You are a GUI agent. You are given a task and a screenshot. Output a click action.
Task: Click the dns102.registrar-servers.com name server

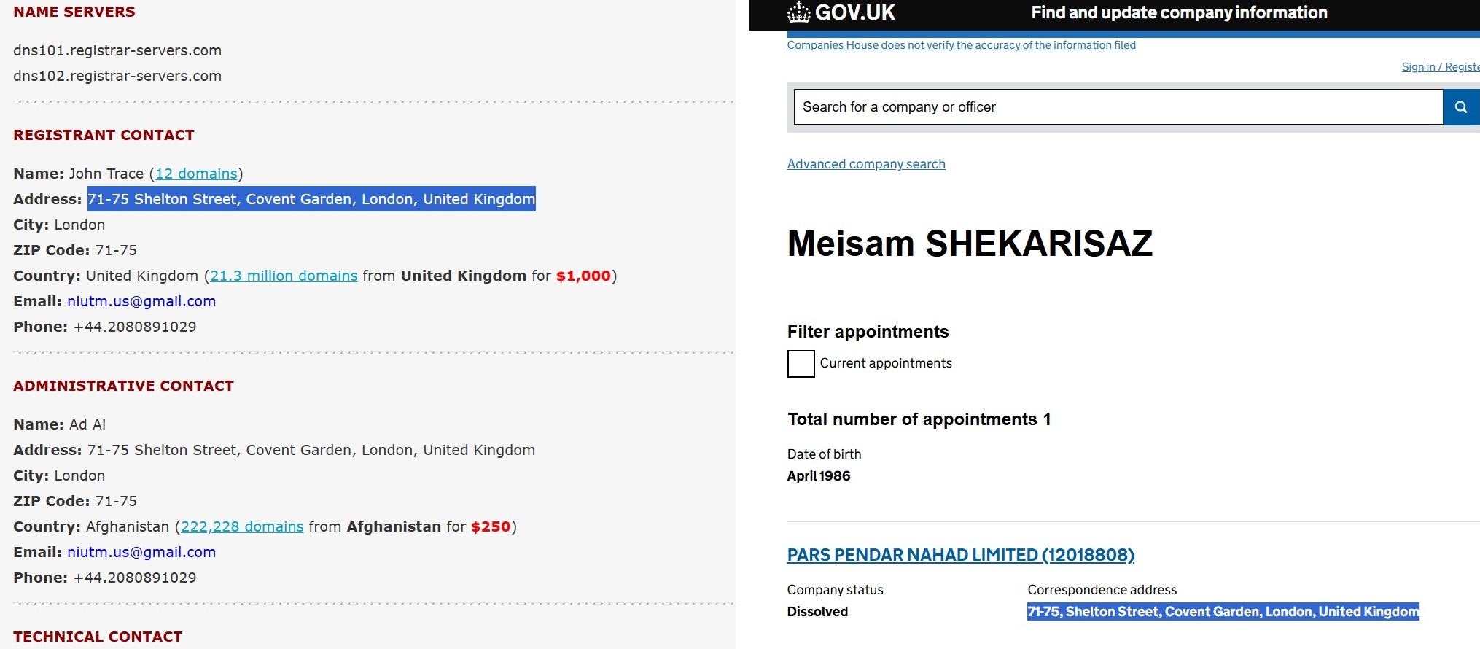click(x=117, y=76)
